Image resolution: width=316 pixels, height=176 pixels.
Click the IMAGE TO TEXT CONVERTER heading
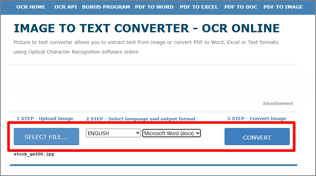(x=147, y=28)
